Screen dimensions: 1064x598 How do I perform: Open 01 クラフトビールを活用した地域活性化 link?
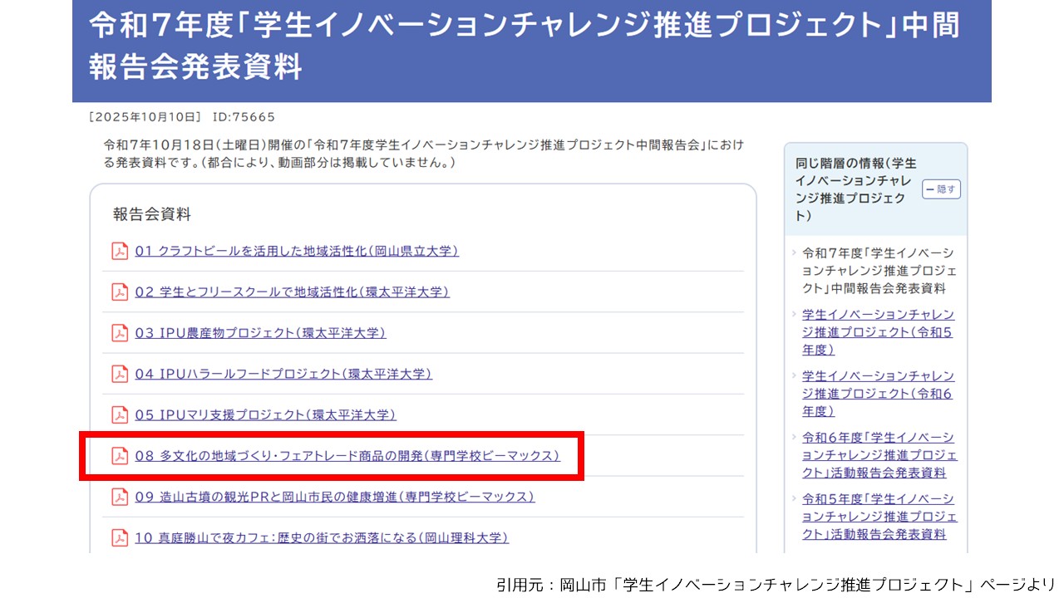tap(297, 251)
